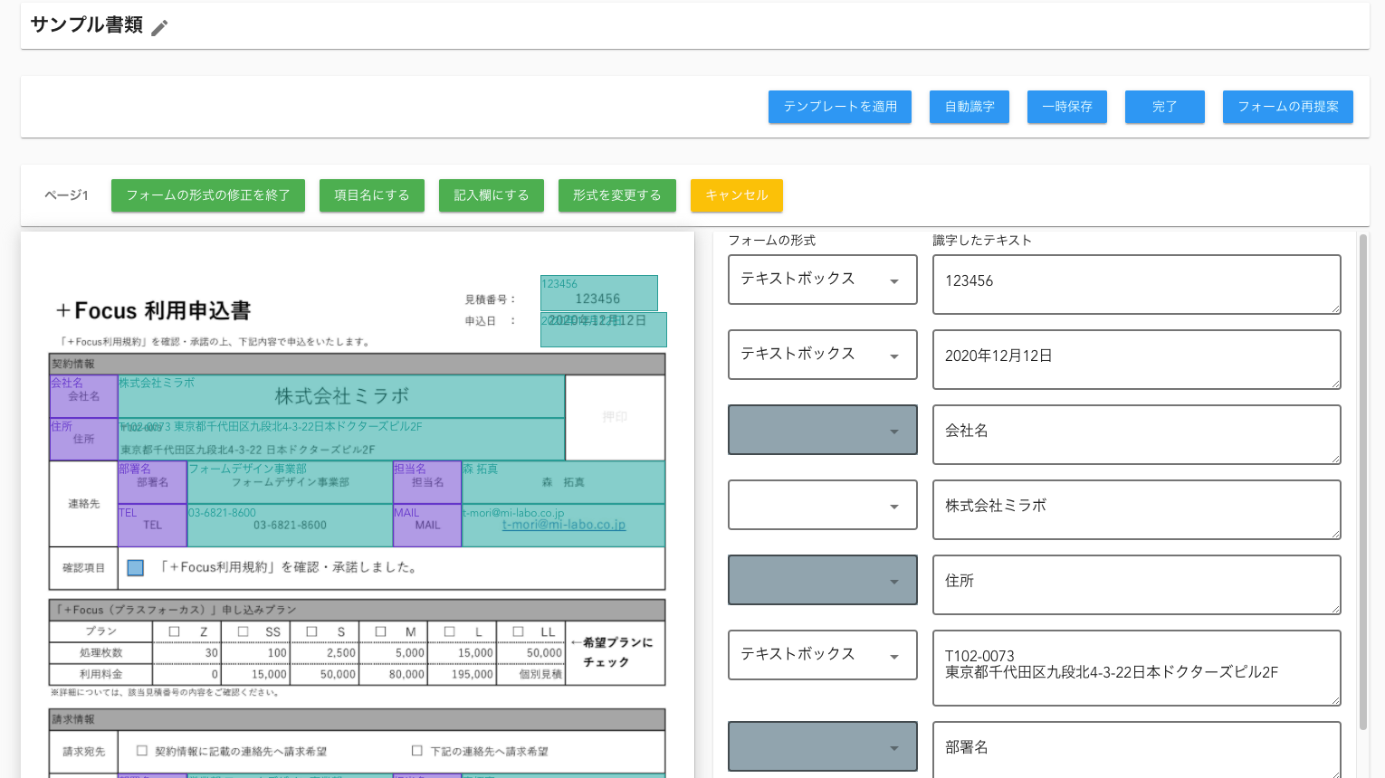Select the LL plan checkbox
The height and width of the screenshot is (778, 1385).
tap(518, 631)
